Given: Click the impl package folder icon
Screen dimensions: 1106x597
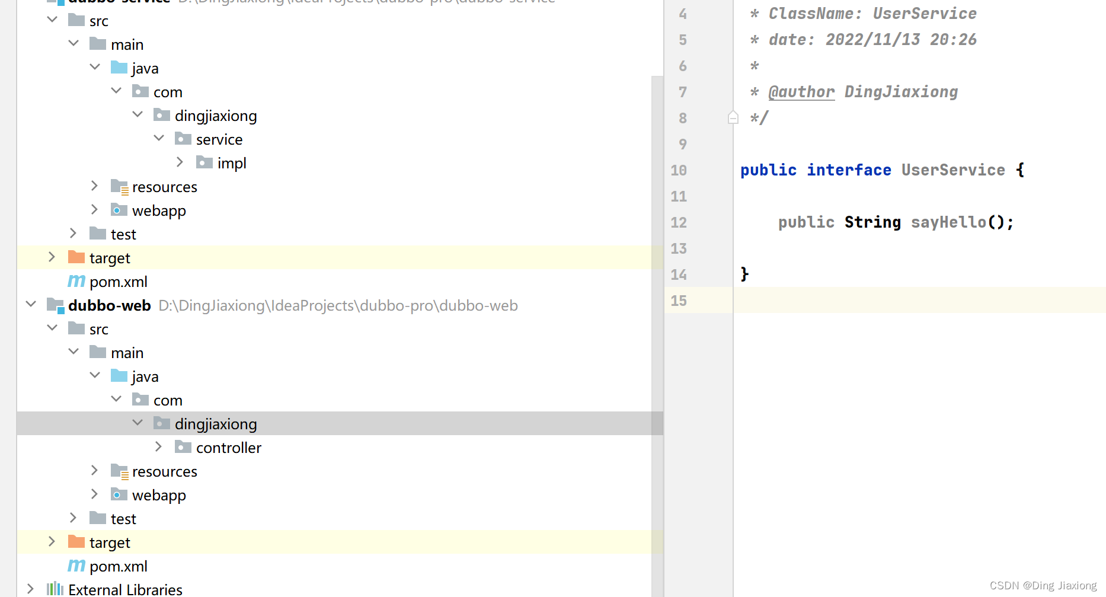Looking at the screenshot, I should 204,162.
